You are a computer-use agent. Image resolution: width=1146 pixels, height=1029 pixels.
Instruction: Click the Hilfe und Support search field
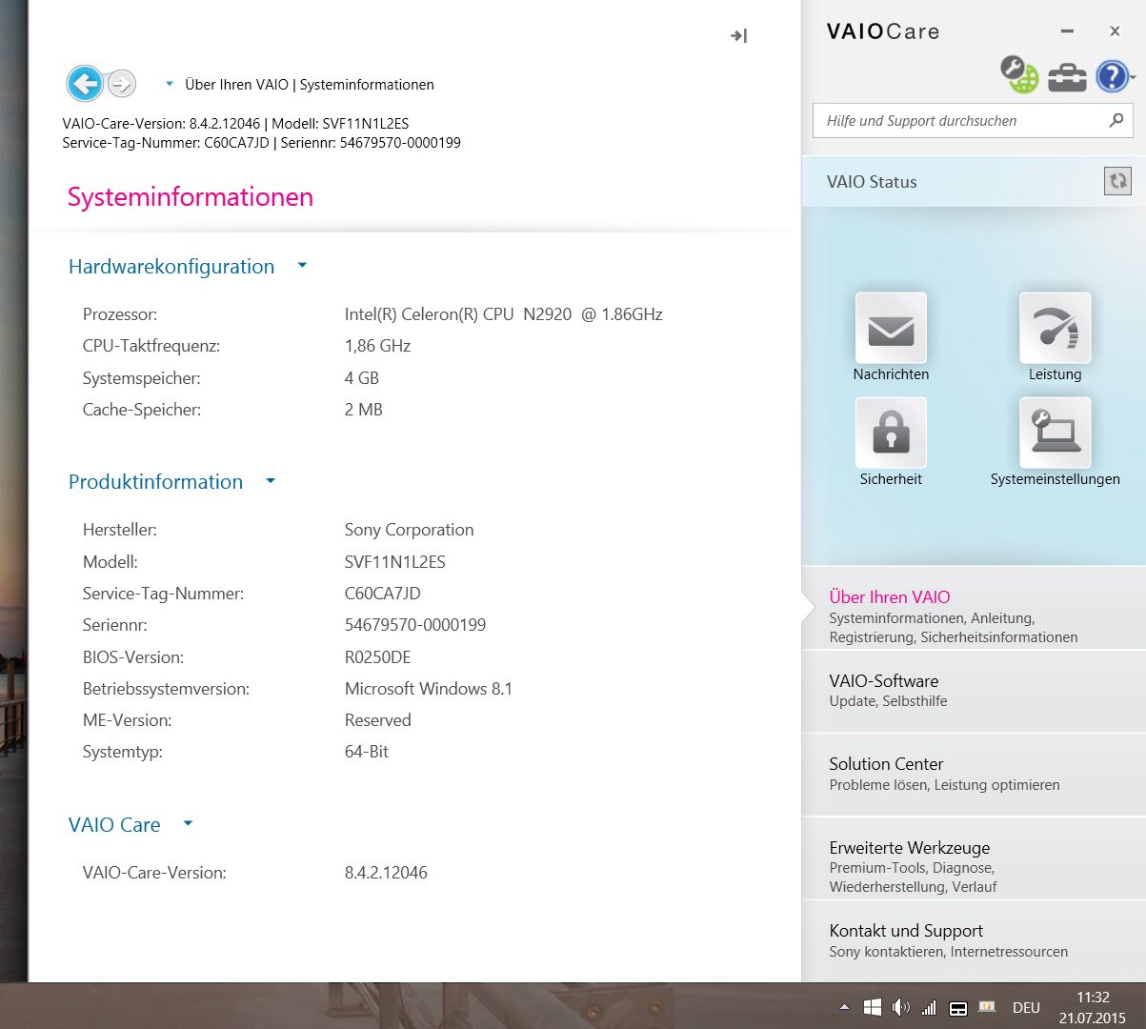[x=962, y=121]
